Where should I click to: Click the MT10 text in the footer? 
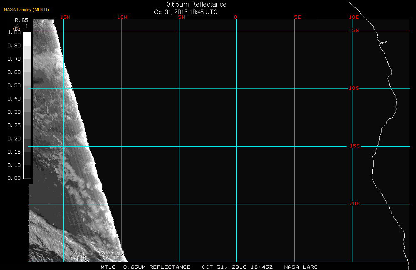coord(108,267)
